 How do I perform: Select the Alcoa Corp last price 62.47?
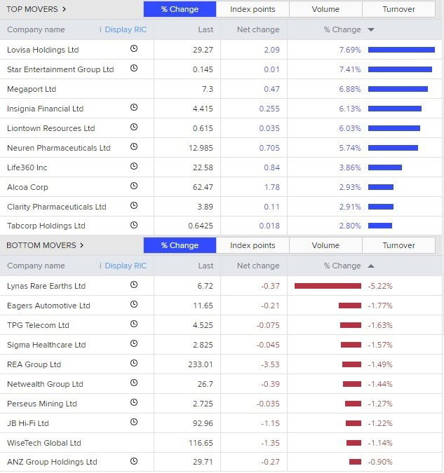click(x=203, y=187)
